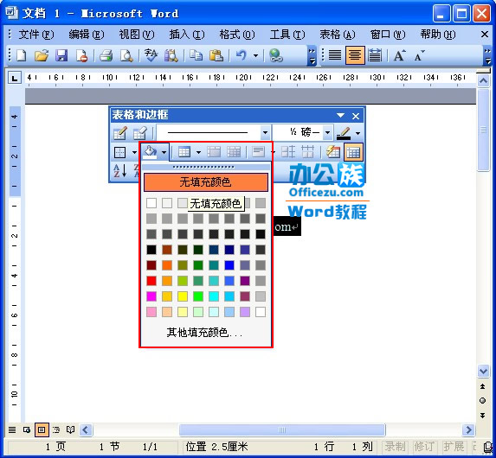Open the outside border dropdown arrow

[134, 153]
